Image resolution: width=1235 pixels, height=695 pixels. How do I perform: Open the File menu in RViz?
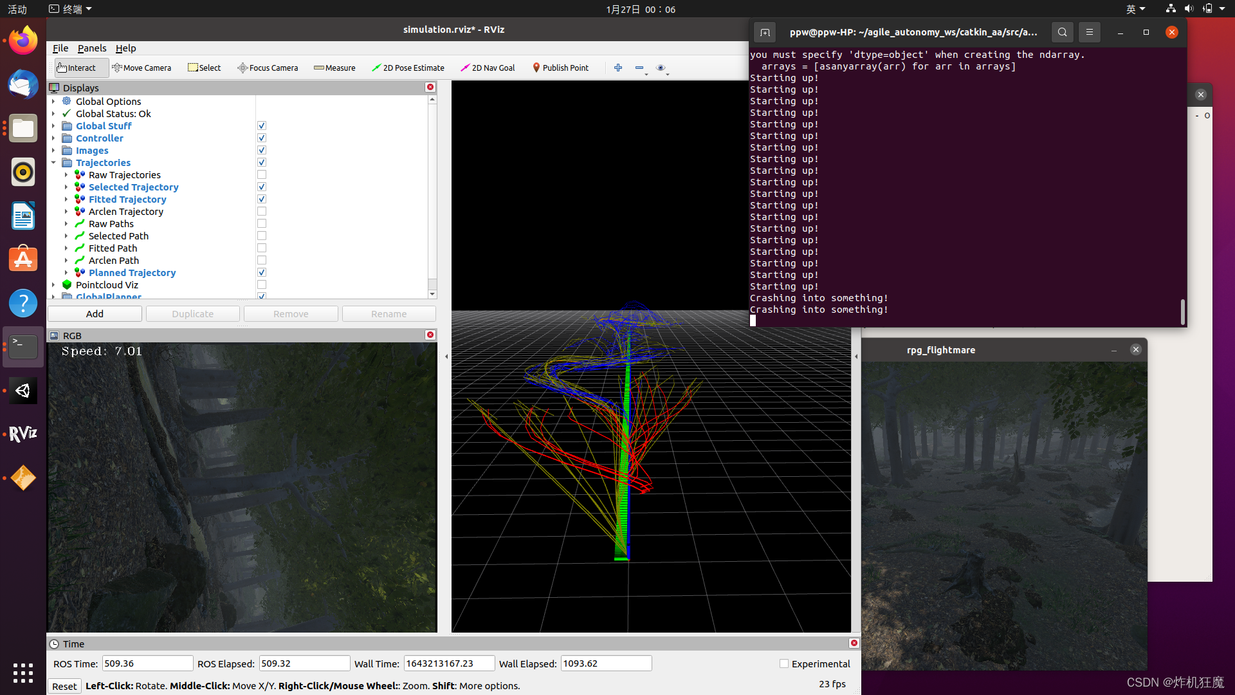point(59,47)
